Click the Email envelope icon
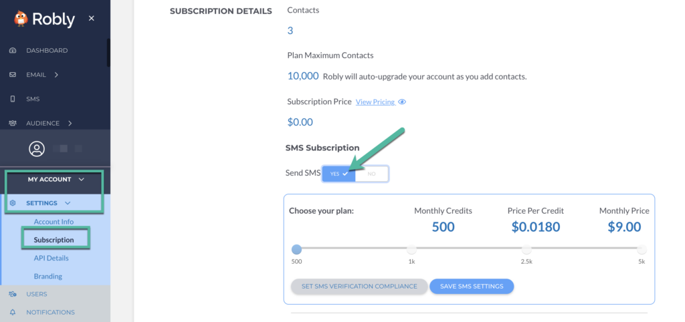The image size is (685, 322). 13,75
